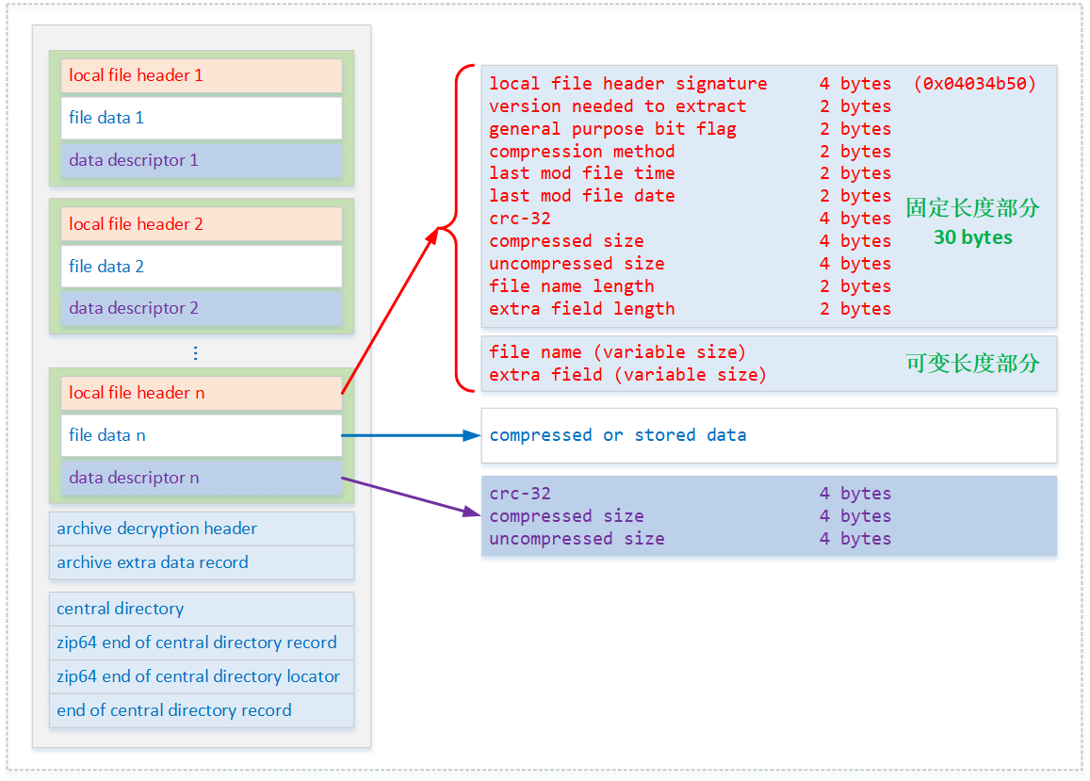
Task: Expand the ellipsis between header sections
Action: coord(195,352)
